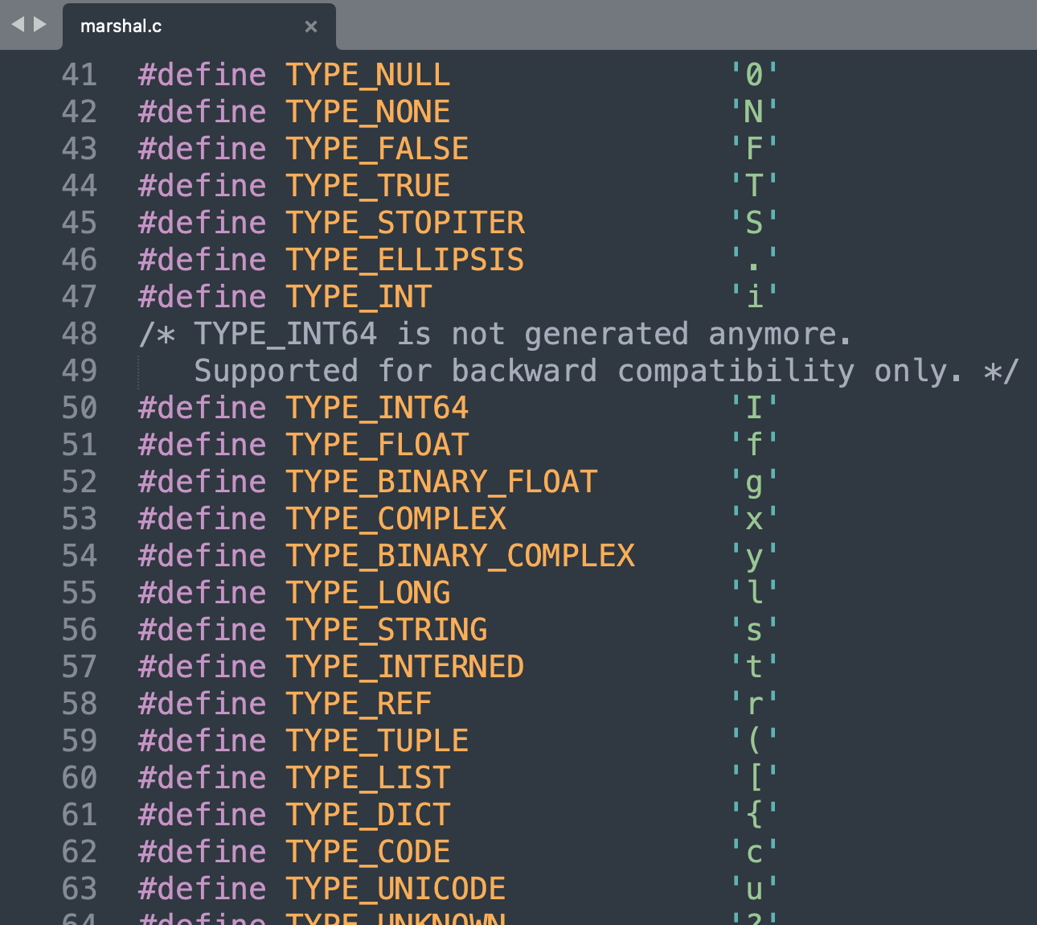
Task: Click the back tab navigation arrow
Action: pos(18,25)
